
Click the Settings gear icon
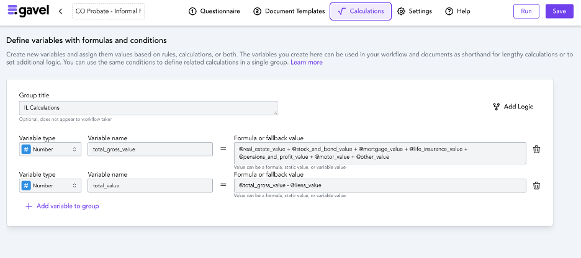(x=401, y=11)
